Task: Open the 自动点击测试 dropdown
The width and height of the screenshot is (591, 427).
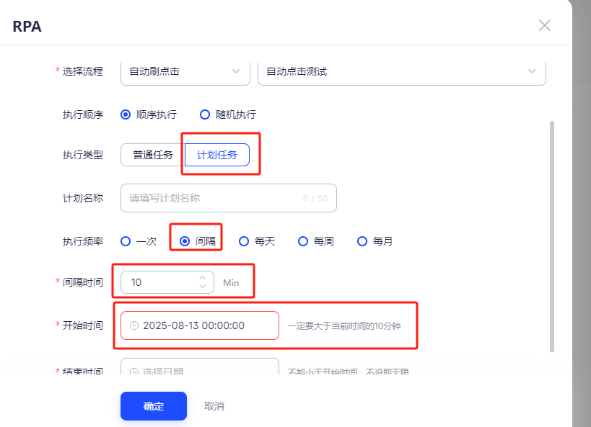Action: click(x=402, y=73)
